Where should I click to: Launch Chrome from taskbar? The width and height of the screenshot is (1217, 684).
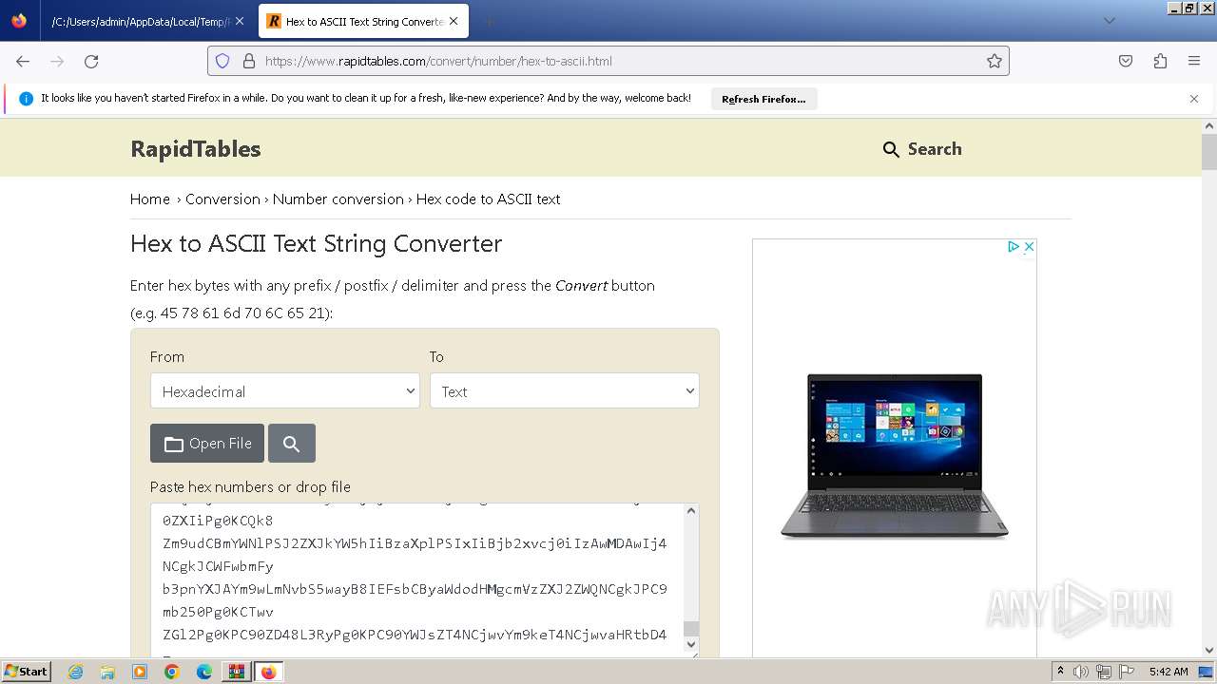pyautogui.click(x=172, y=672)
